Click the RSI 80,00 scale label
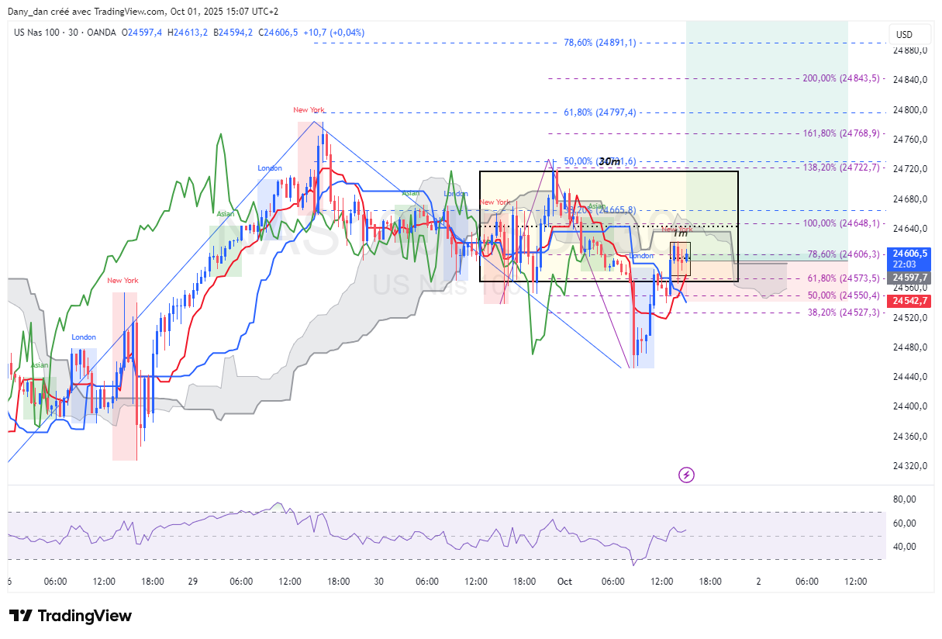 point(905,499)
